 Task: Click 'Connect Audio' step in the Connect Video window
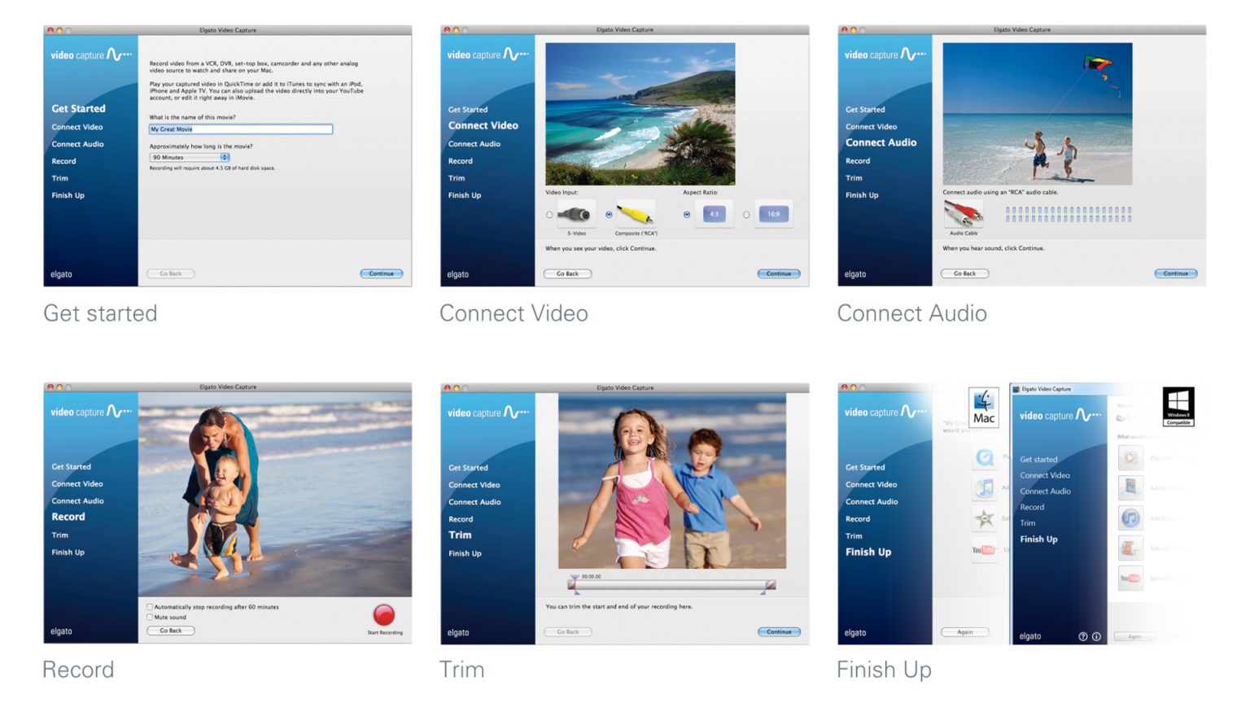click(x=474, y=144)
